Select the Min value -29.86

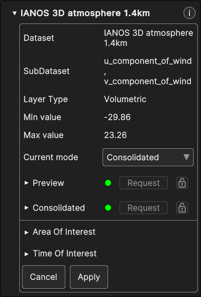coord(117,117)
